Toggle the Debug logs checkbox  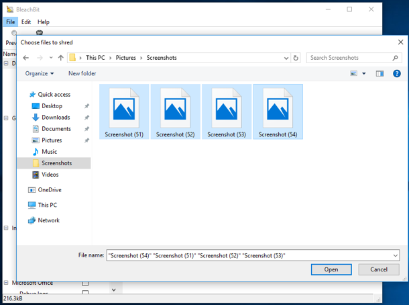pos(85,294)
